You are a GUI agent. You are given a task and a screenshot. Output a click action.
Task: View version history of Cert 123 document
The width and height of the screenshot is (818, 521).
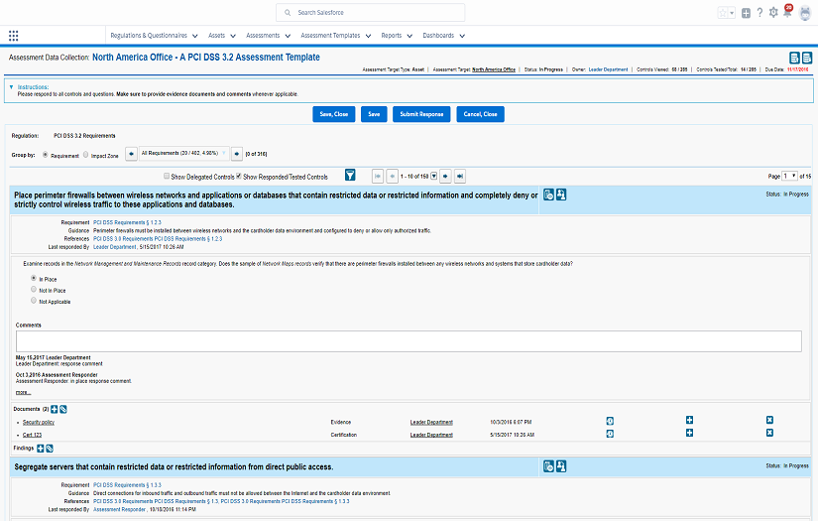(610, 434)
